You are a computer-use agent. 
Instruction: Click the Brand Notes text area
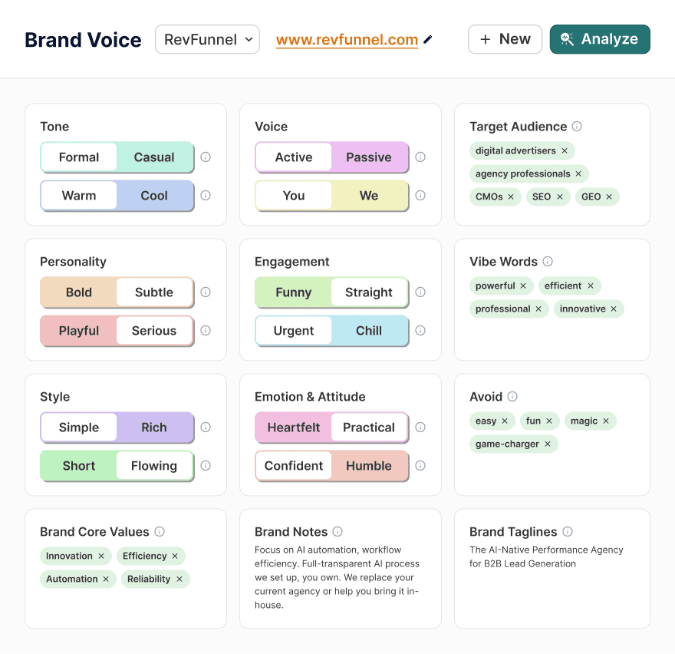click(340, 577)
